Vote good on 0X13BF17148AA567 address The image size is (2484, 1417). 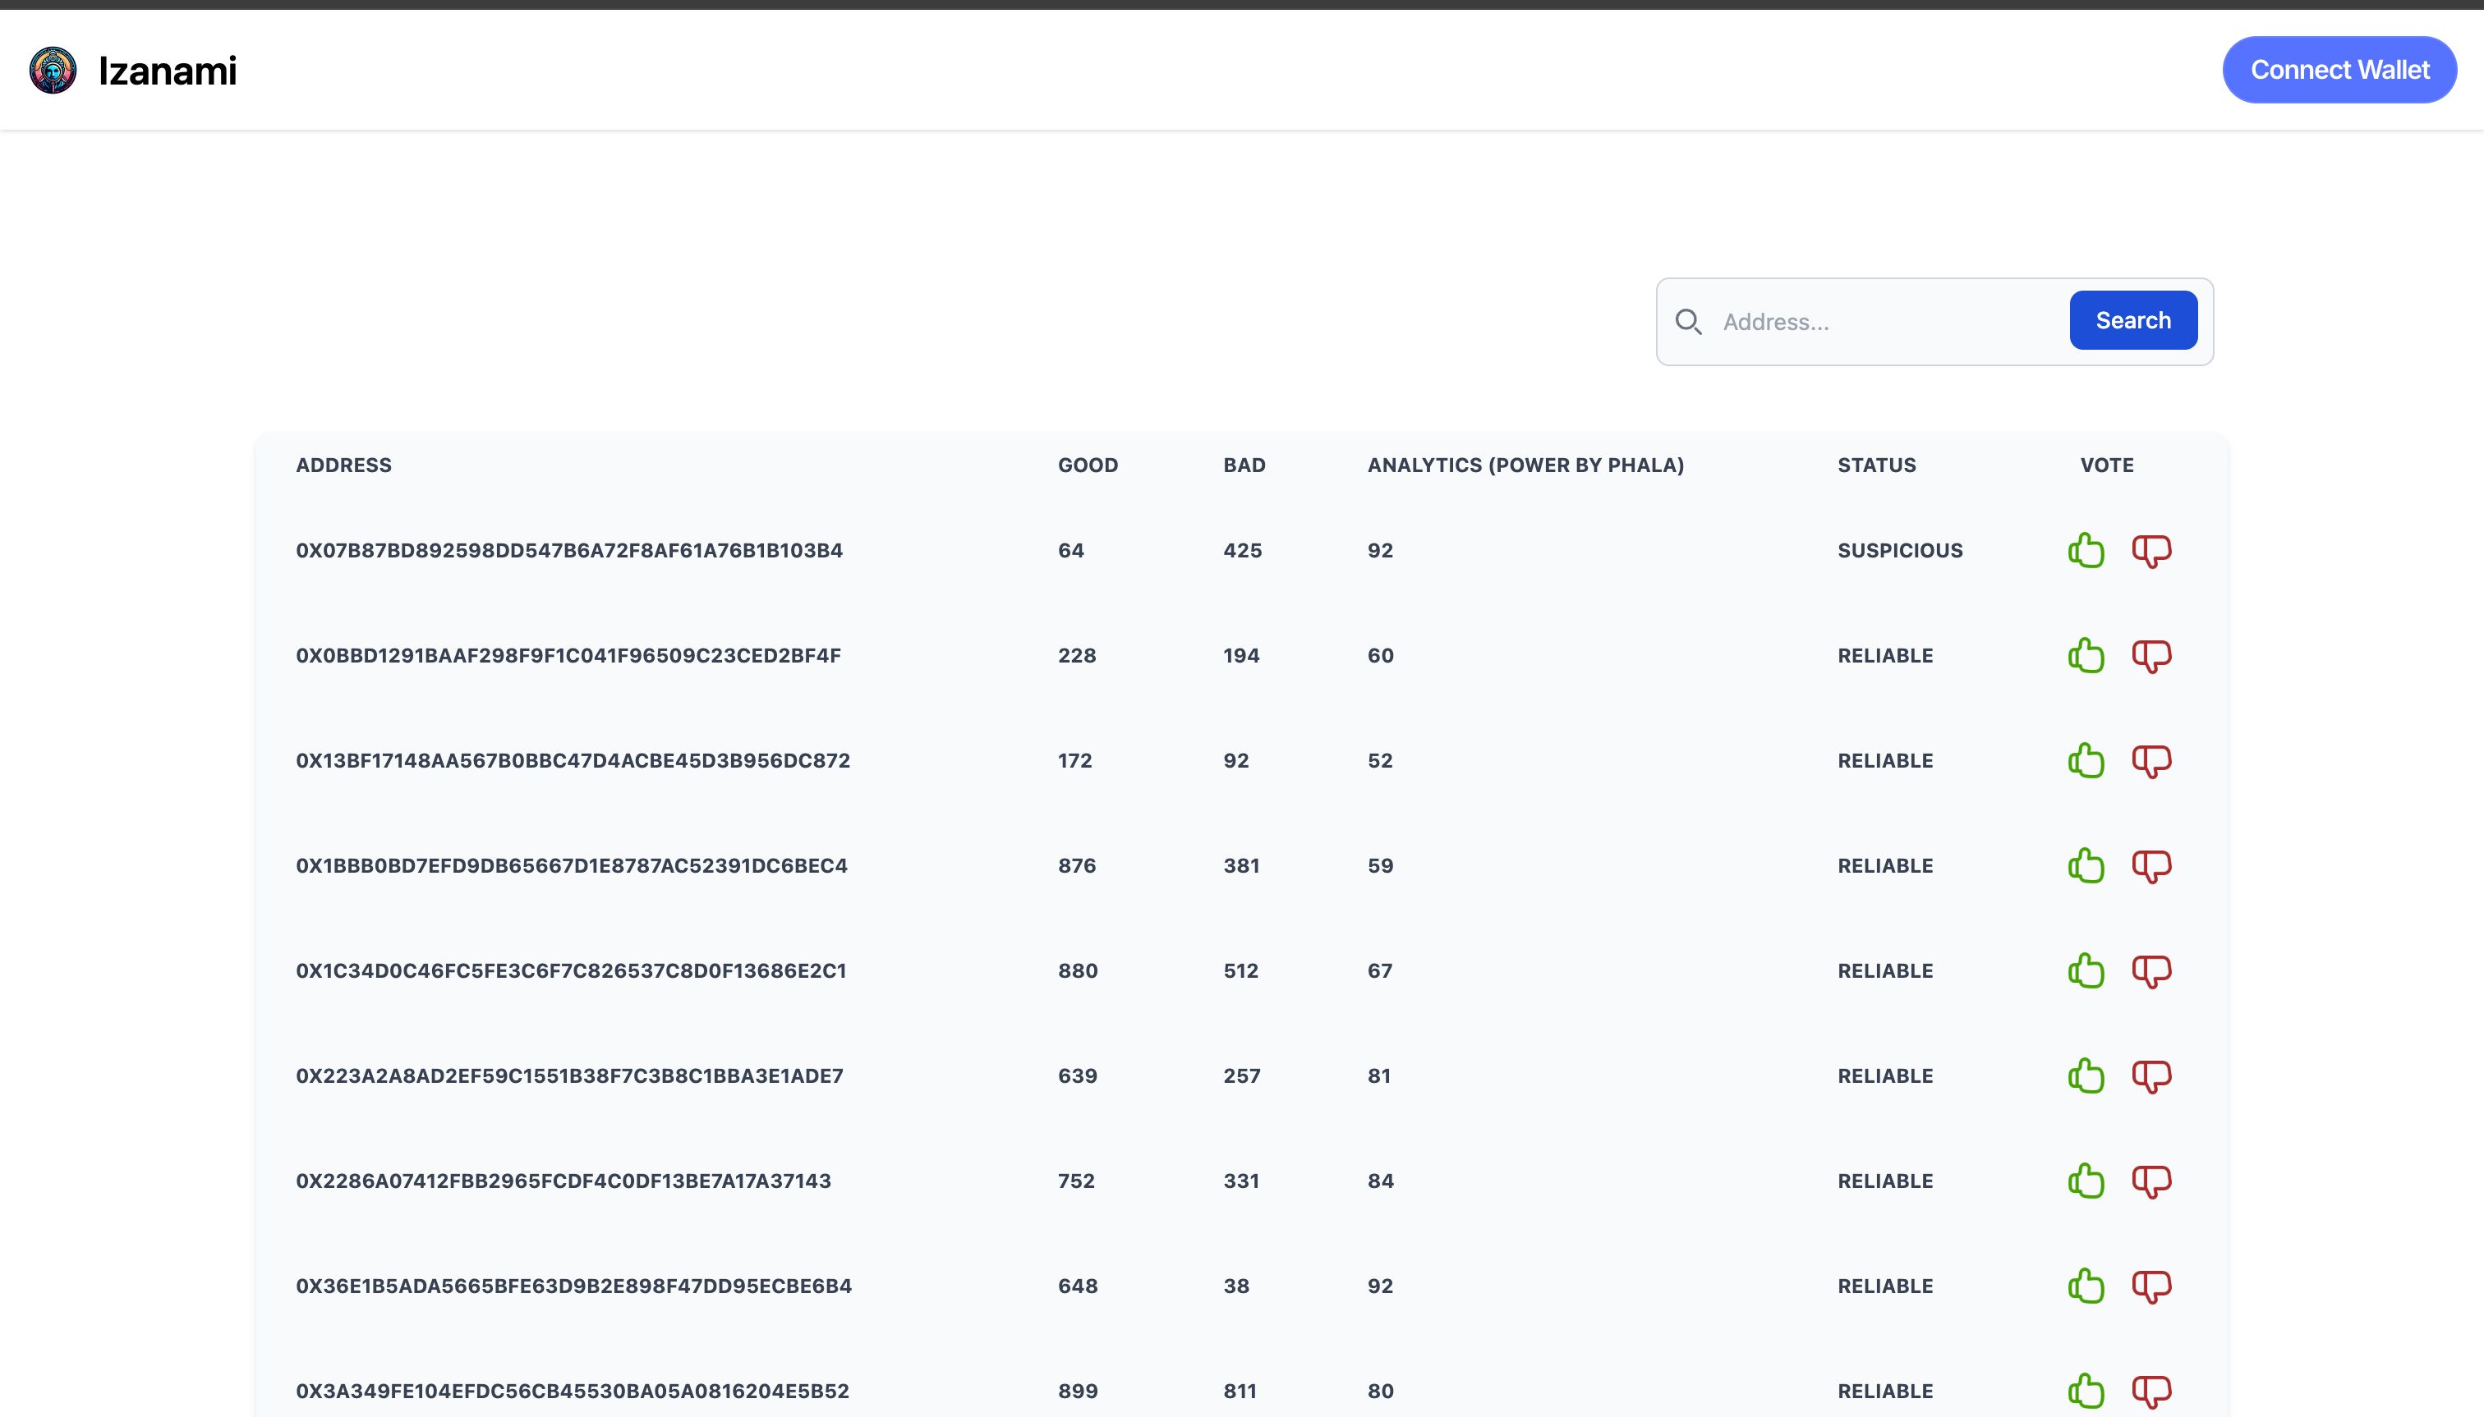pyautogui.click(x=2086, y=760)
